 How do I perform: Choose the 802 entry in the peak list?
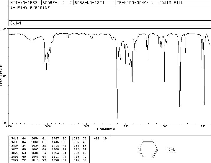76,153
